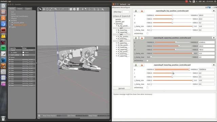Click i slider handle in lb_upperleg_position_controller panel

(179, 46)
